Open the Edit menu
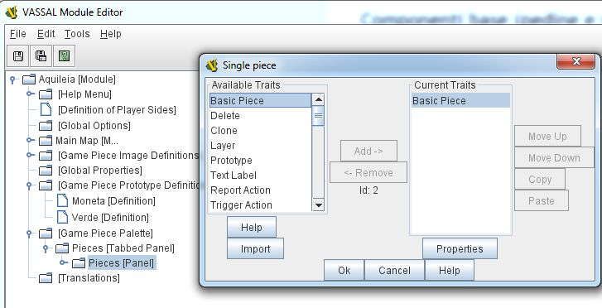The image size is (602, 308). point(46,34)
